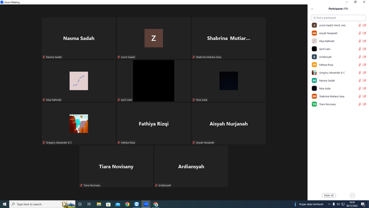Click the Ardiansyah video tile
The image size is (369, 208).
click(x=191, y=166)
